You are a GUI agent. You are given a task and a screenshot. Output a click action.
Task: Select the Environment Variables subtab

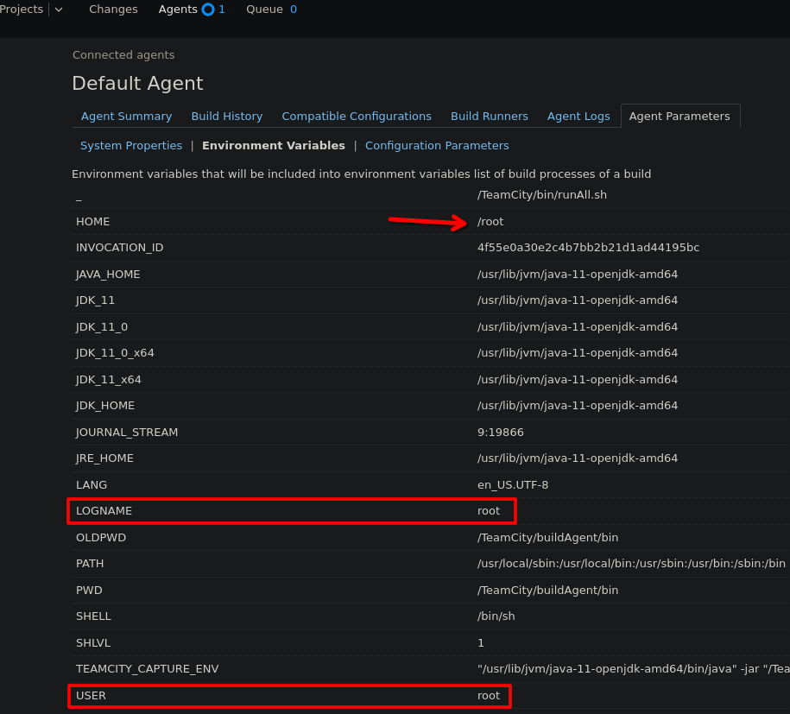pos(273,146)
